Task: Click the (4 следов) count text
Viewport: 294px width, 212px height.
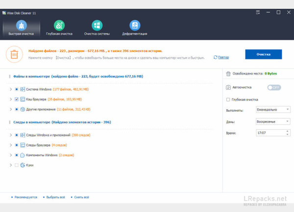Action: click(59, 145)
